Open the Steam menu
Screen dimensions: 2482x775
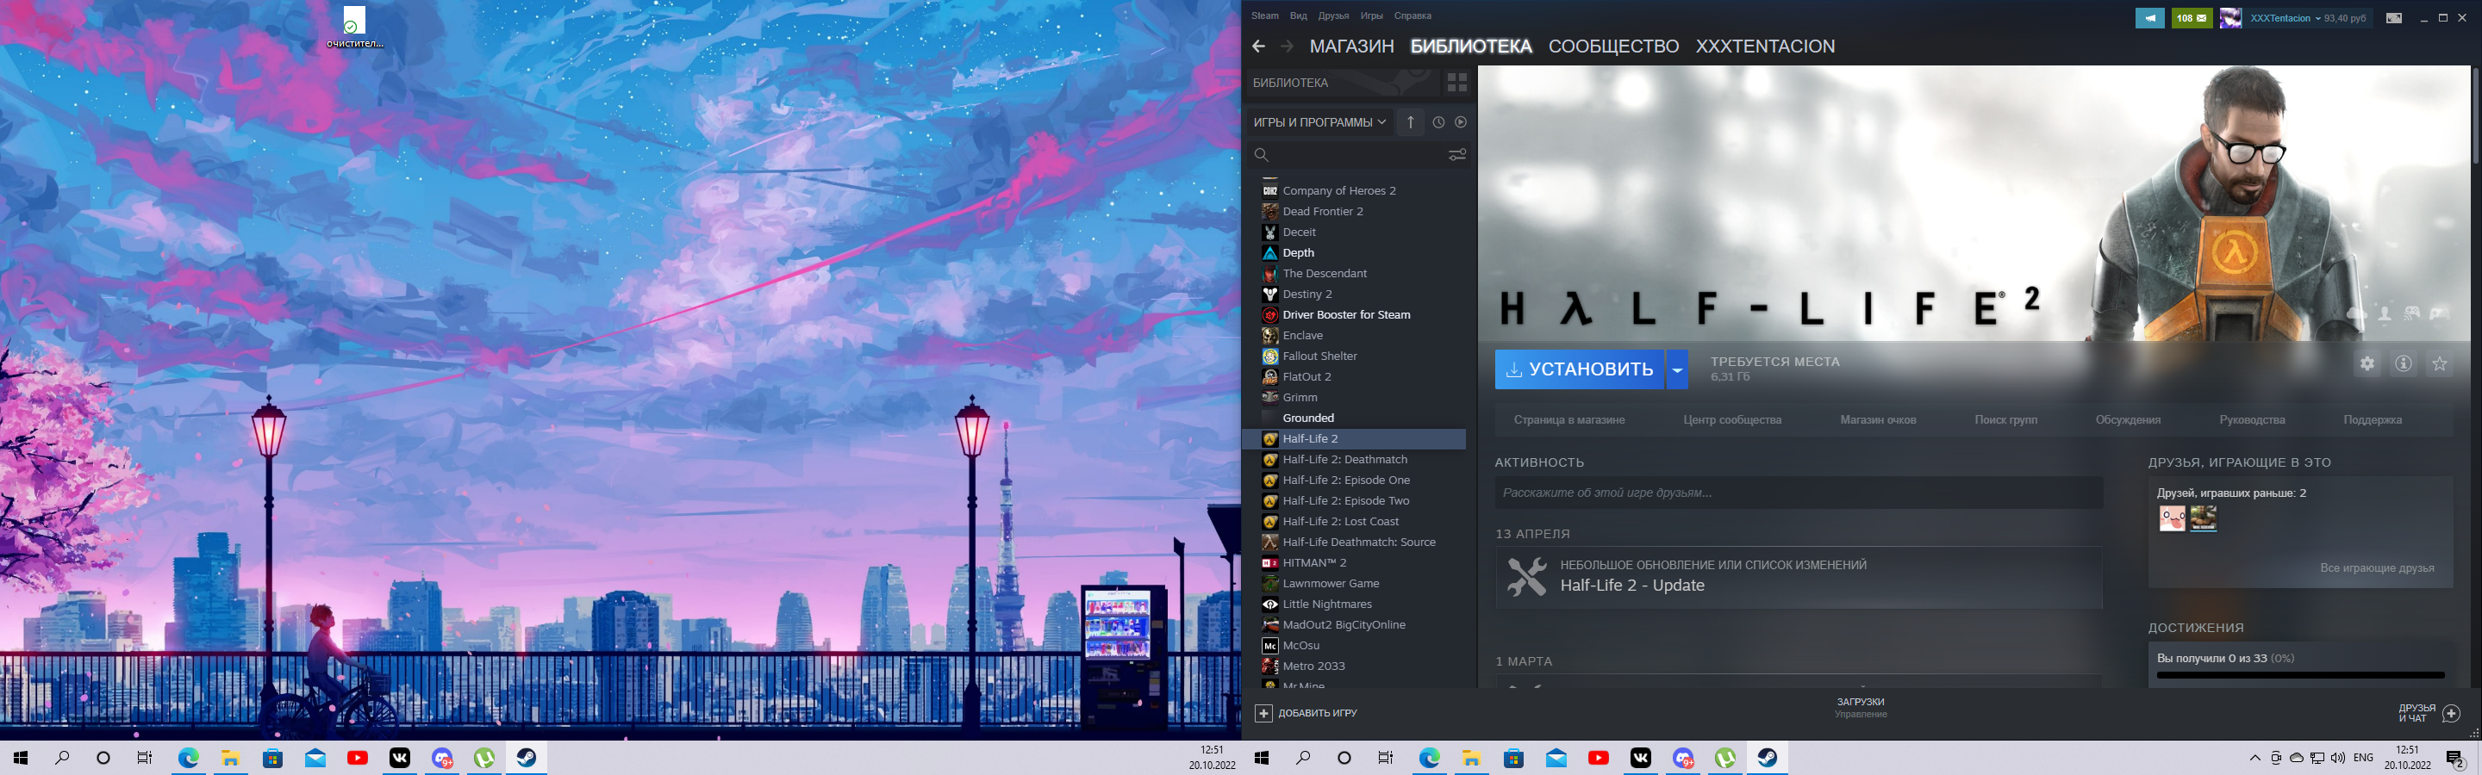point(1264,16)
